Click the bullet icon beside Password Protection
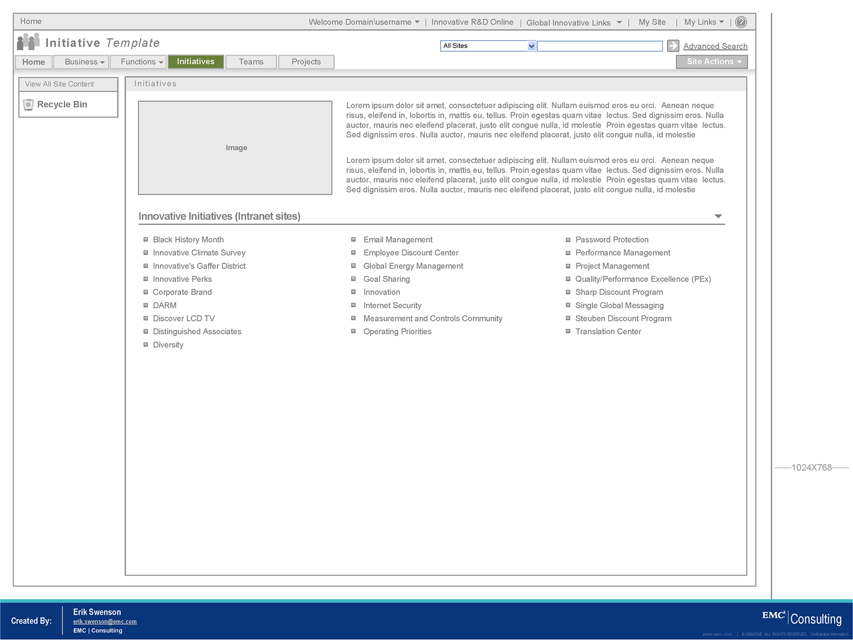The height and width of the screenshot is (640, 853). click(568, 240)
